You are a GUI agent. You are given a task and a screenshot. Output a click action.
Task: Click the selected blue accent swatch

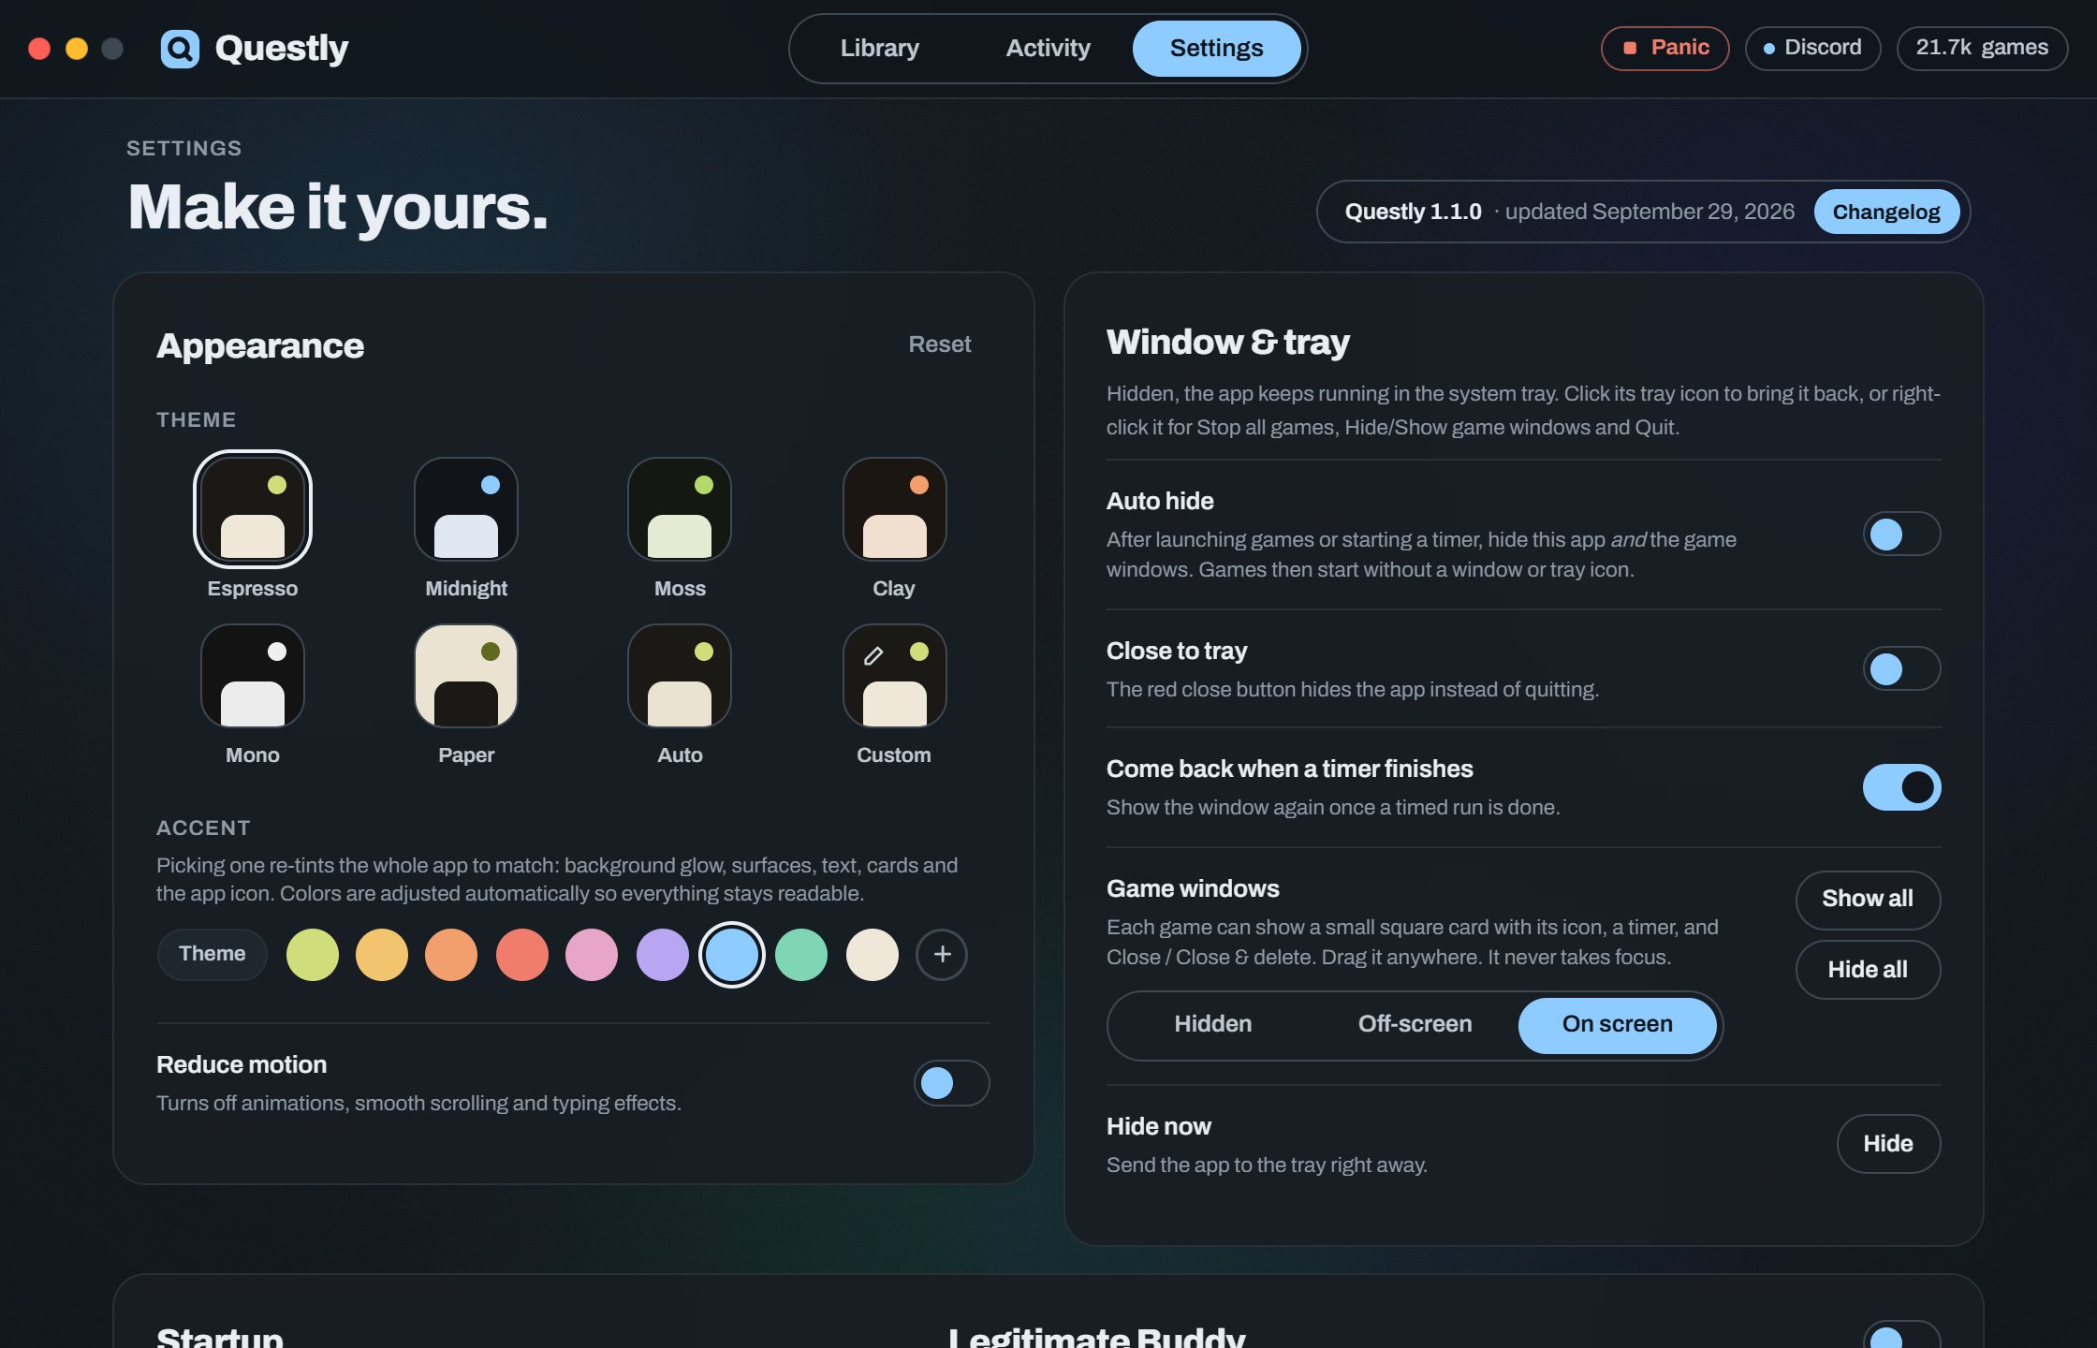tap(732, 955)
